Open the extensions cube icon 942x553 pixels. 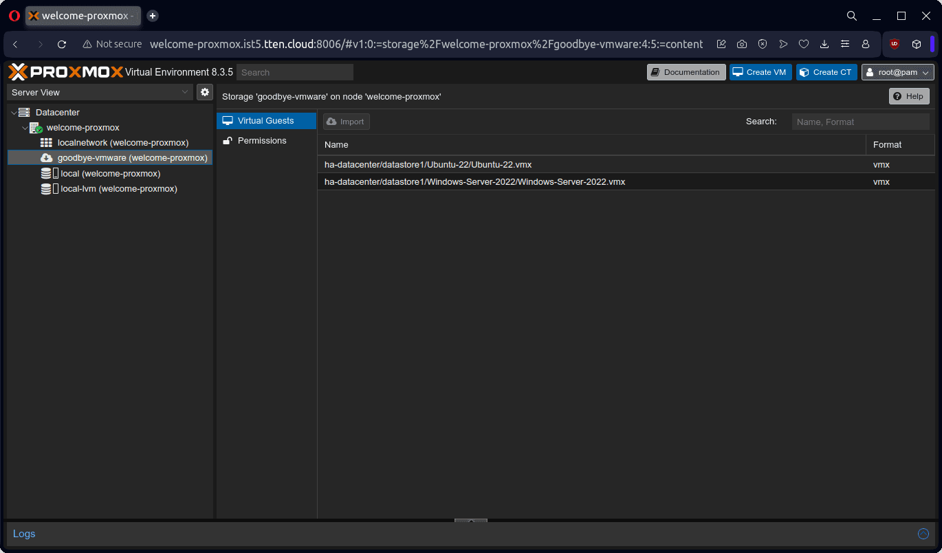[917, 44]
